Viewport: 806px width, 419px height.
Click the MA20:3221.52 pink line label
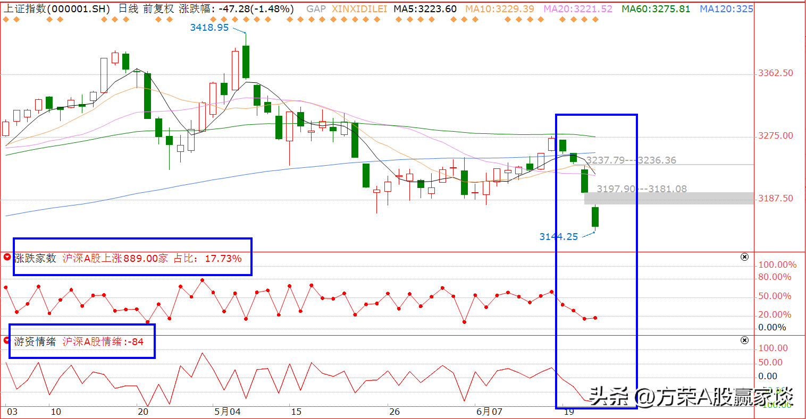coord(578,9)
